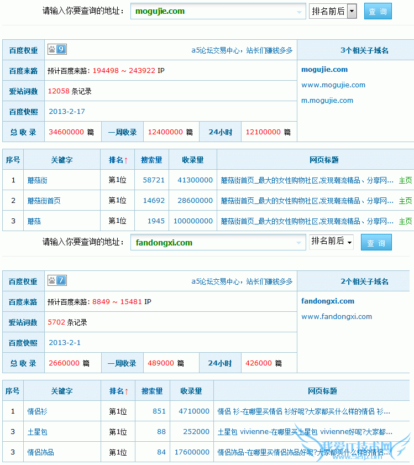The width and height of the screenshot is (414, 465).
Task: Click the 2个相关子域名 header
Action: point(364,281)
